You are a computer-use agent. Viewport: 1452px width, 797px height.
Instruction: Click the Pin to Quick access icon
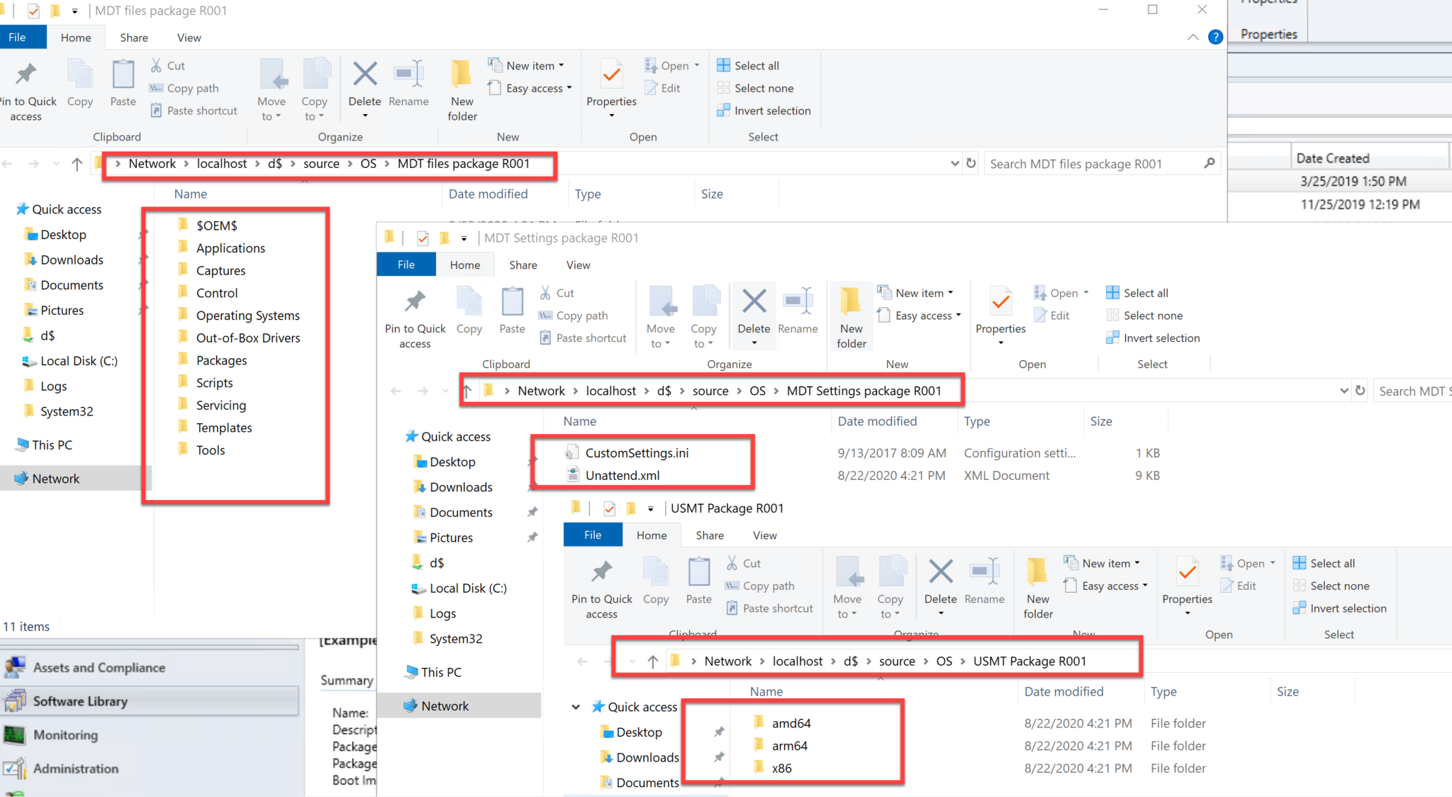click(27, 79)
